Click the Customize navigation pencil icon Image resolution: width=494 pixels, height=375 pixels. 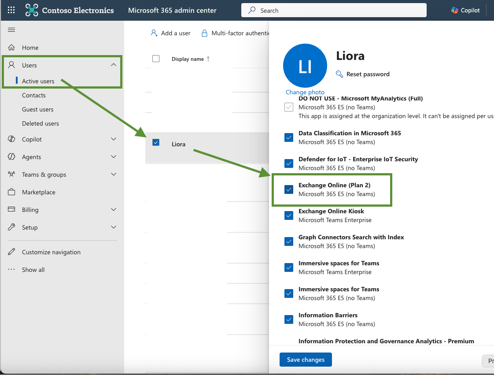[11, 252]
